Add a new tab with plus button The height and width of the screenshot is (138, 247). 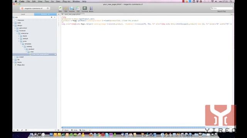coord(59,14)
